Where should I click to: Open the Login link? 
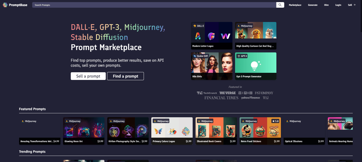coord(338,5)
